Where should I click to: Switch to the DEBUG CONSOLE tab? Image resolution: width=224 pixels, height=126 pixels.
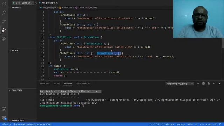(83, 84)
